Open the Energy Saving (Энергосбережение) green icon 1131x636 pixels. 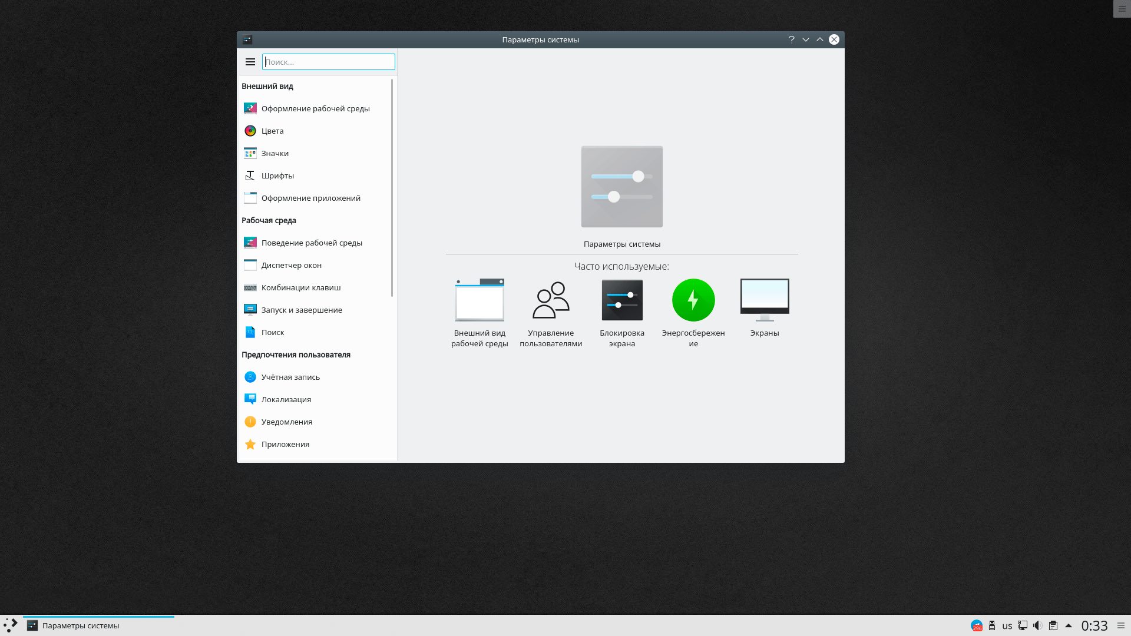(x=693, y=300)
